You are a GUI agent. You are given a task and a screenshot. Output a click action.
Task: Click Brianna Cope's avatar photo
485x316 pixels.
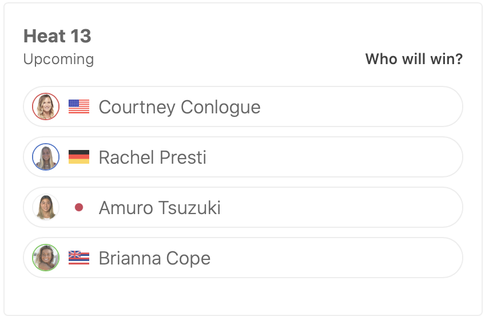pos(46,258)
